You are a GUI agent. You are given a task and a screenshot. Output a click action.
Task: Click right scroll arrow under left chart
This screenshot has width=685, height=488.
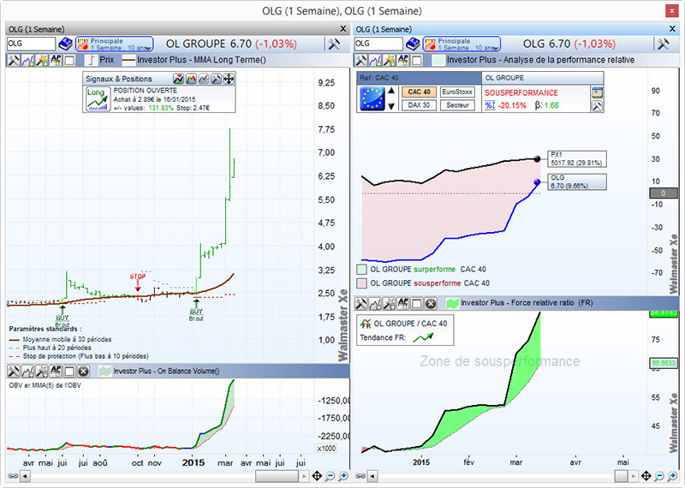click(304, 476)
